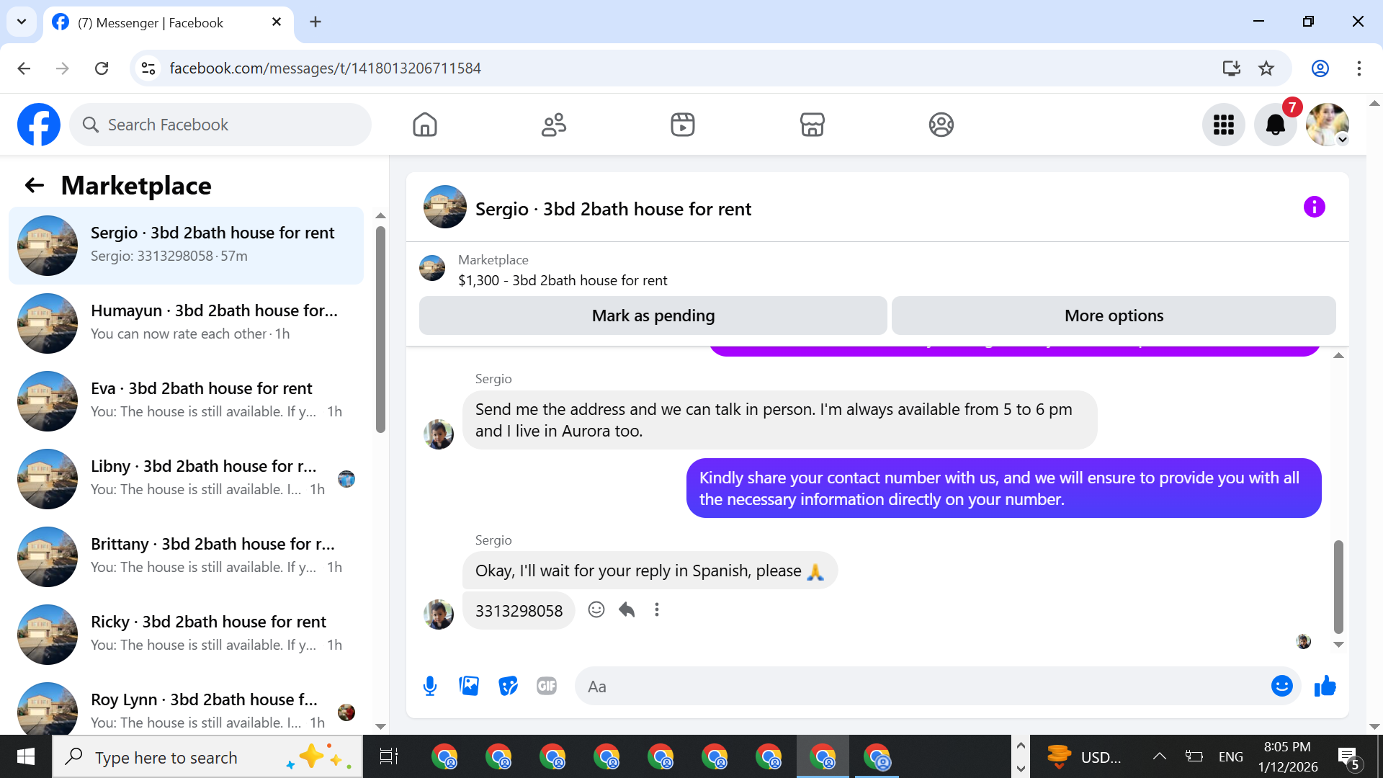This screenshot has height=778, width=1383.
Task: Reply to the 3313298058 message
Action: click(x=627, y=610)
